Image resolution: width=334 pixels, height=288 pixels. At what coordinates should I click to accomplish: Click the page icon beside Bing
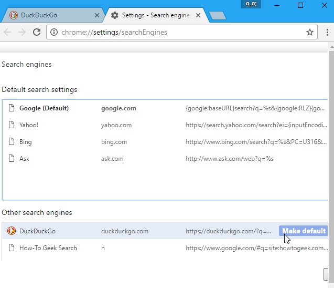pyautogui.click(x=12, y=141)
